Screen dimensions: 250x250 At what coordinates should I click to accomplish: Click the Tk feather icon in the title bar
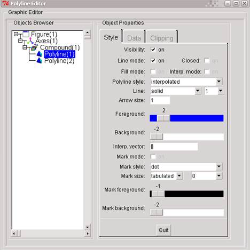[x=6, y=3]
